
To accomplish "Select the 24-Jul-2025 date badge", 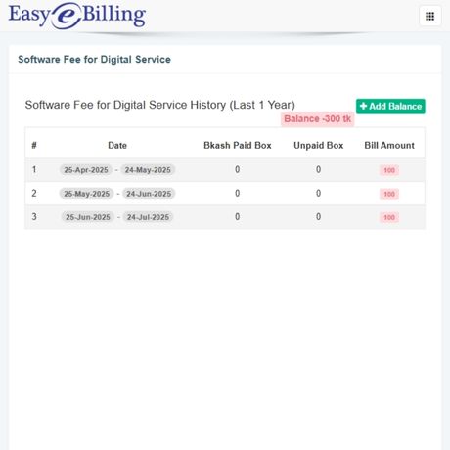I will point(148,217).
